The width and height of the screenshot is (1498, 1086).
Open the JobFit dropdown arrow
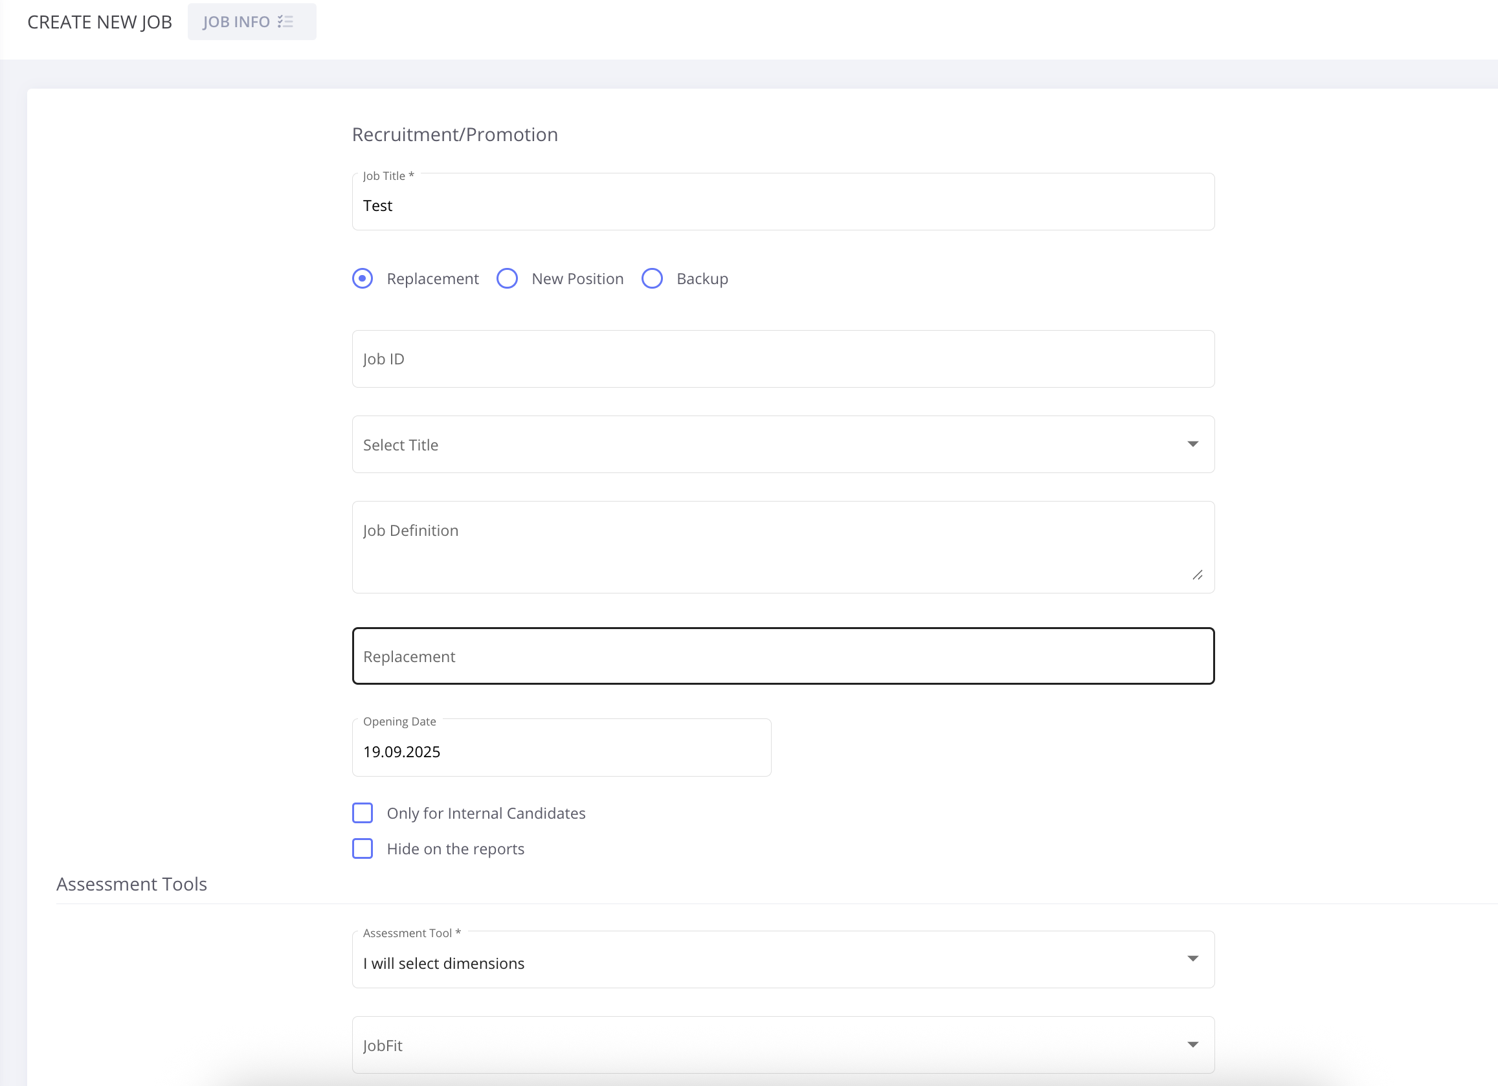point(1192,1045)
